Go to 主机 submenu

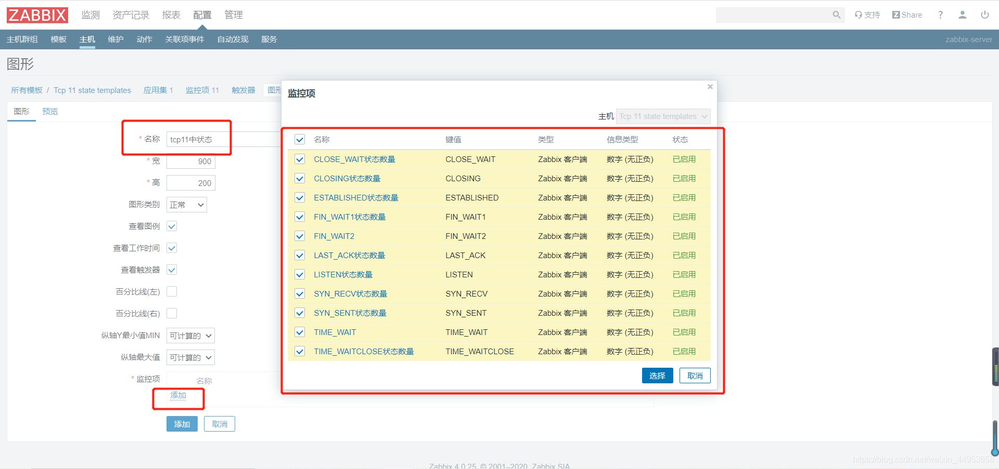pyautogui.click(x=87, y=39)
